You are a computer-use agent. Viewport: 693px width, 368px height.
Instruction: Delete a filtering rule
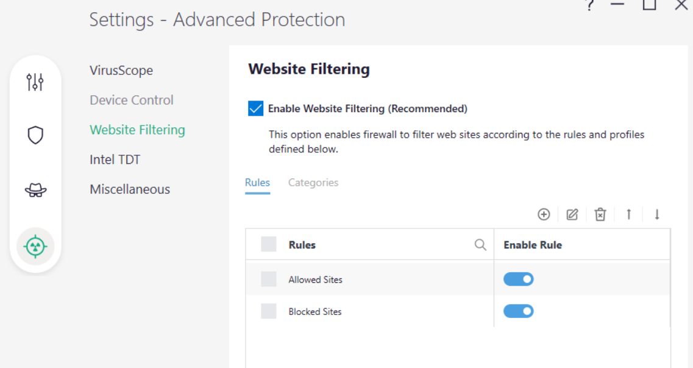coord(600,214)
